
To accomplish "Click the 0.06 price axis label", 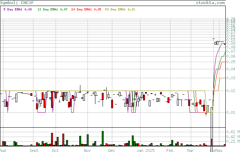I will (231, 56).
